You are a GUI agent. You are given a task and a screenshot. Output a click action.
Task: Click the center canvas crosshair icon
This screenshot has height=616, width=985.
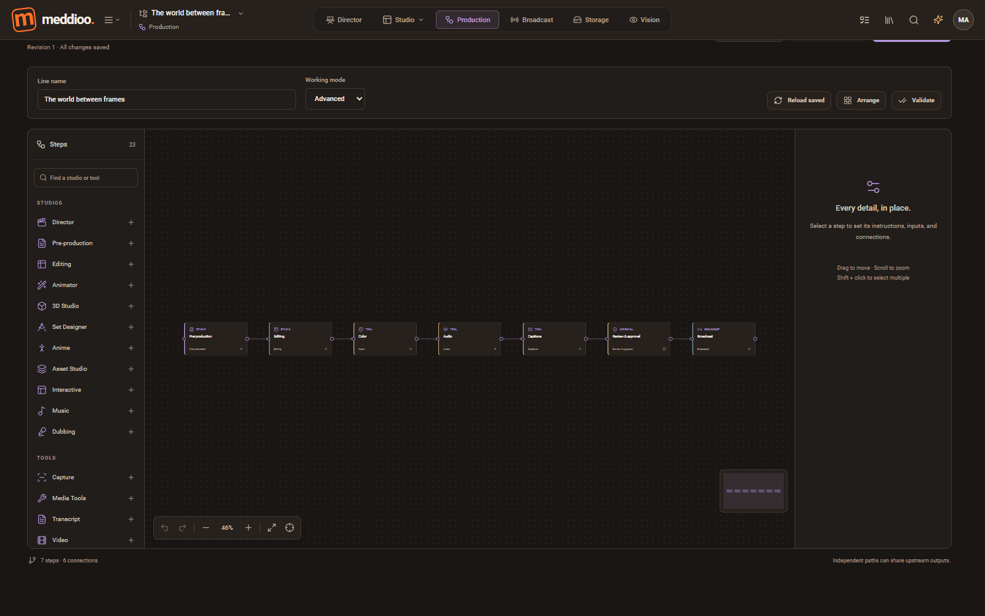(289, 528)
